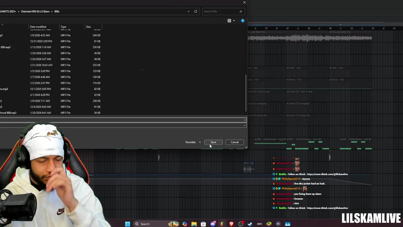Open Discord from the taskbar

coord(213,224)
